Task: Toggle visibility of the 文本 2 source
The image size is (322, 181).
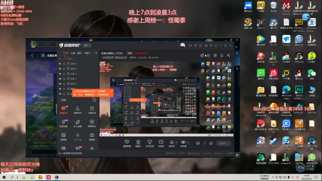Action: [x=60, y=74]
